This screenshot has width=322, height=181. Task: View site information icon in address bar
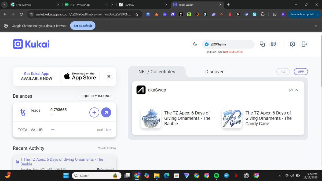click(31, 14)
